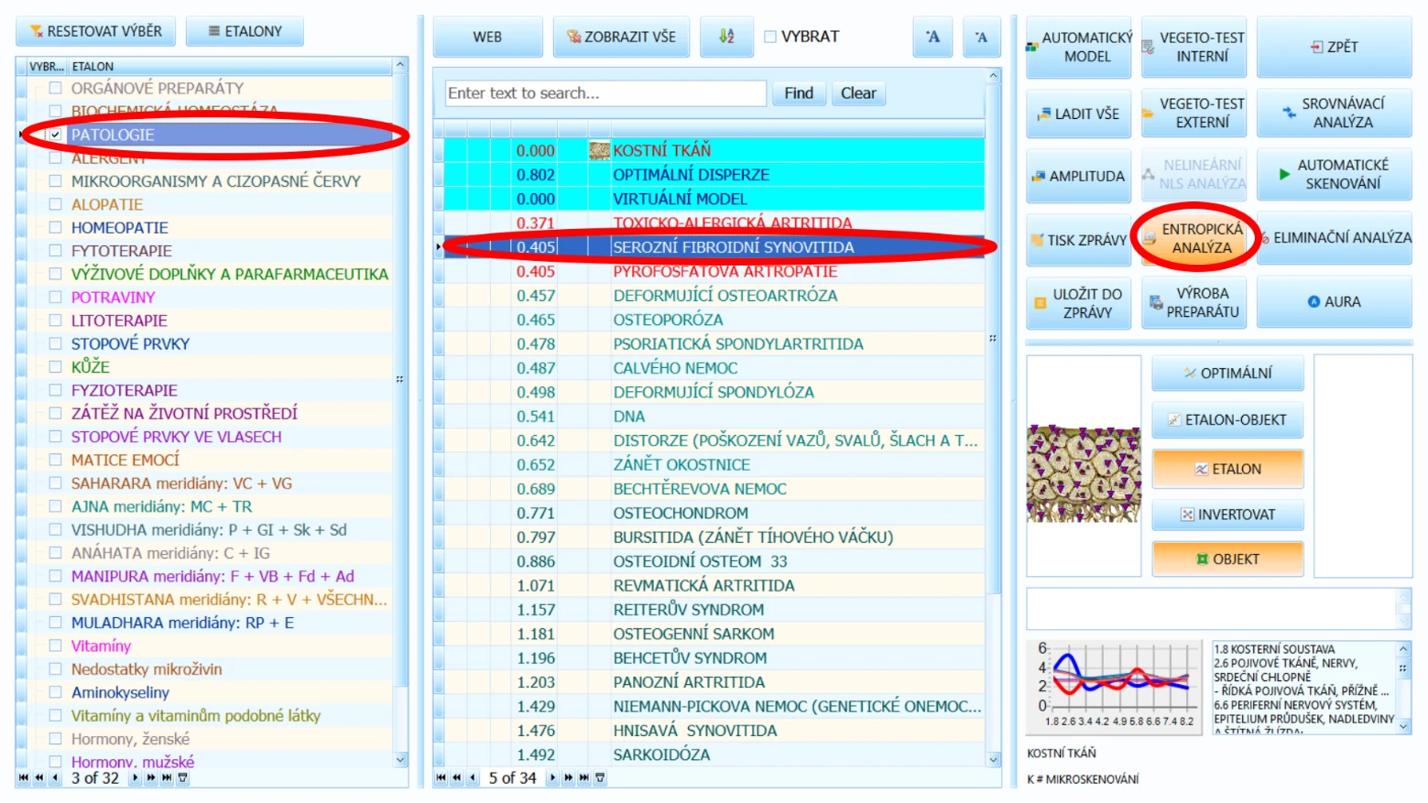Click the sort order icon button
The width and height of the screenshot is (1428, 803).
coord(726,37)
